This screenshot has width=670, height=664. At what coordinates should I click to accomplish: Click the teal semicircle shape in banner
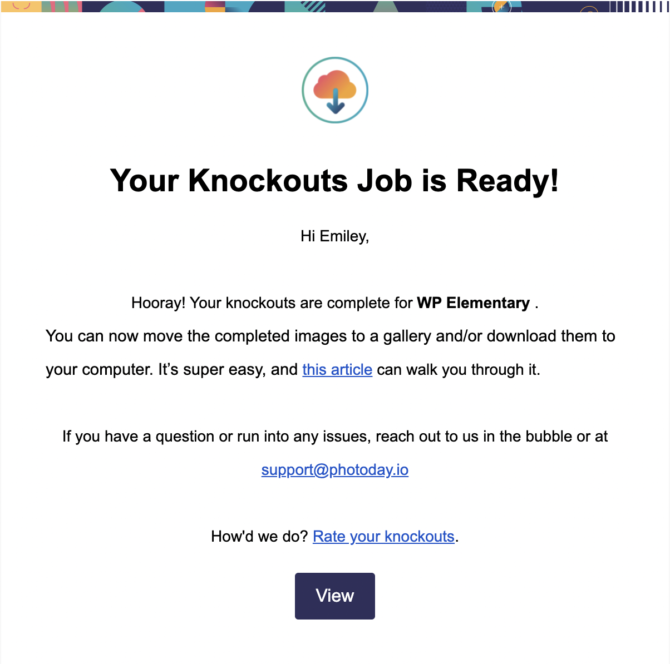122,7
